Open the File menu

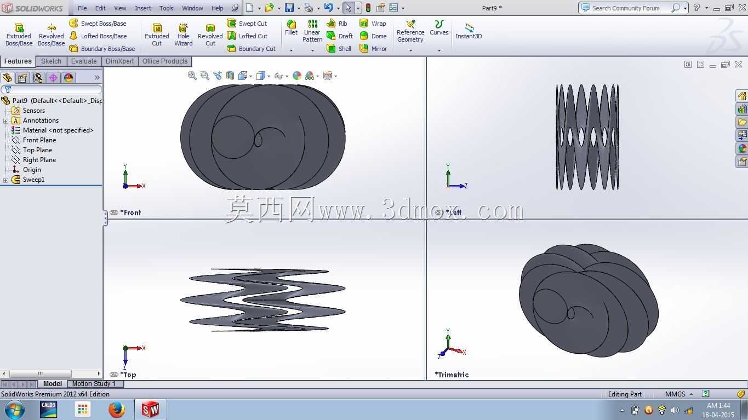click(x=82, y=8)
